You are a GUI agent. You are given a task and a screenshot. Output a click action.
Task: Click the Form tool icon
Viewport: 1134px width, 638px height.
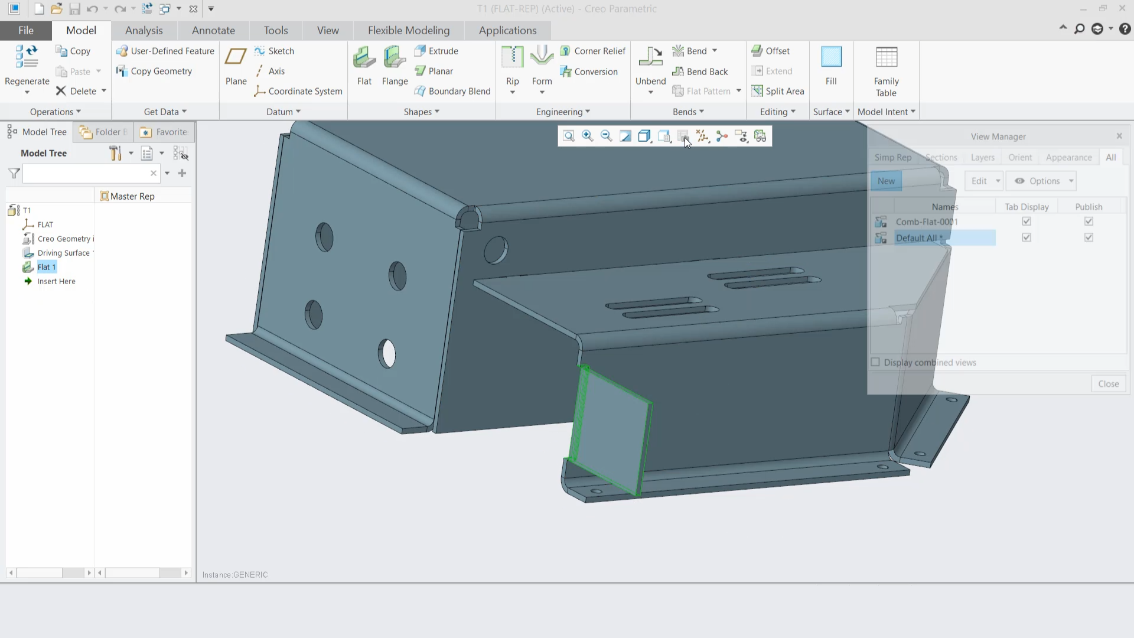point(542,57)
